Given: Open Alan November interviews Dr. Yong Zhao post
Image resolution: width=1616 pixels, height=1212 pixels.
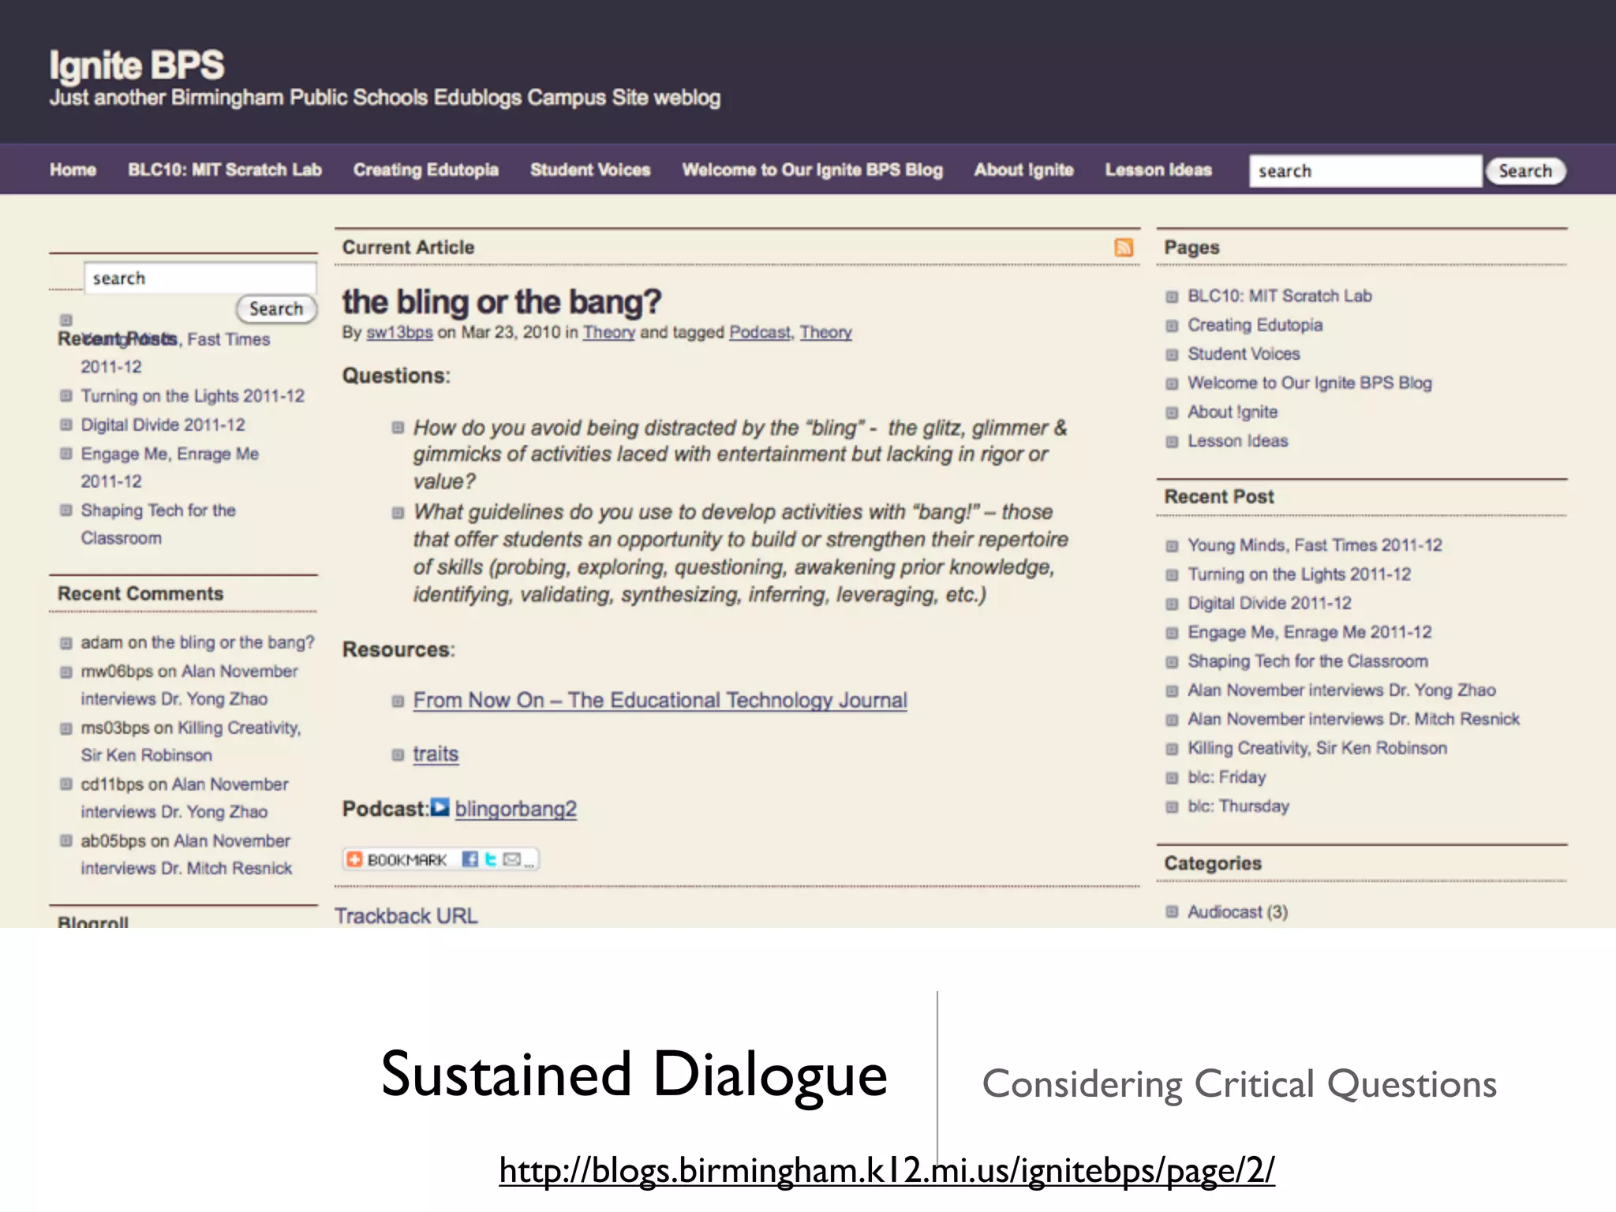Looking at the screenshot, I should [1341, 690].
